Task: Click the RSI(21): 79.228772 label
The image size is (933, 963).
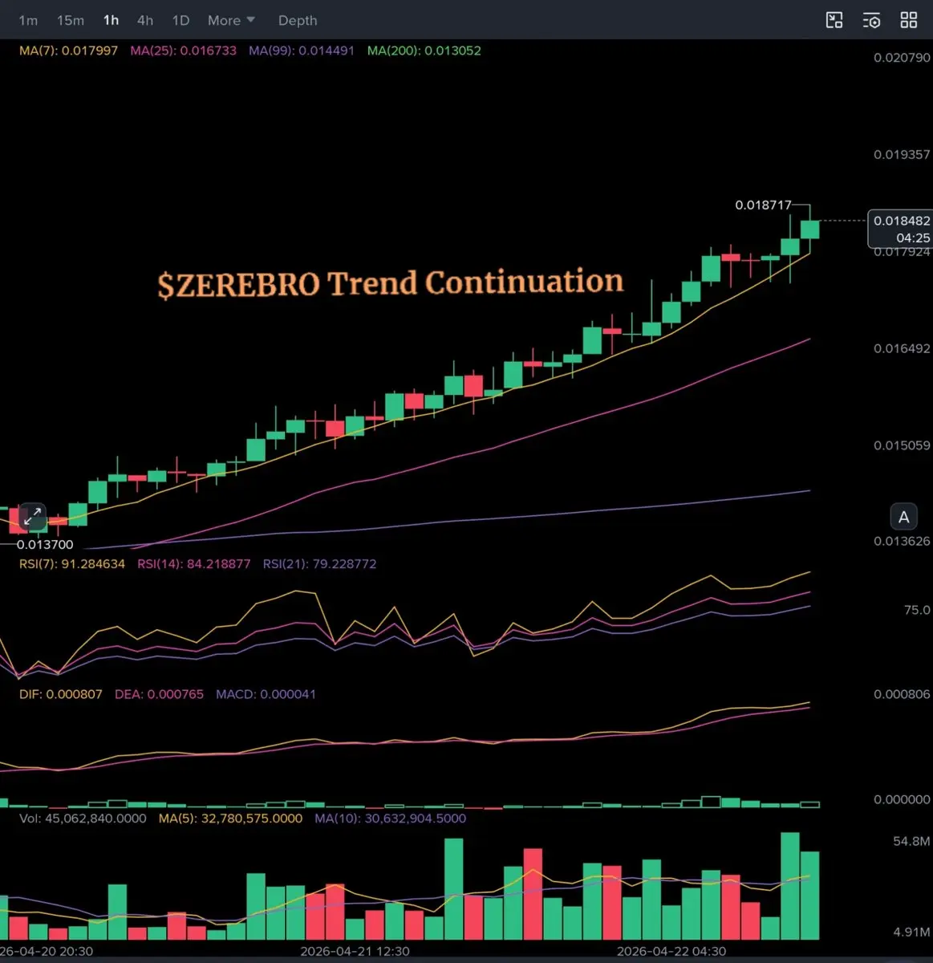Action: point(319,564)
